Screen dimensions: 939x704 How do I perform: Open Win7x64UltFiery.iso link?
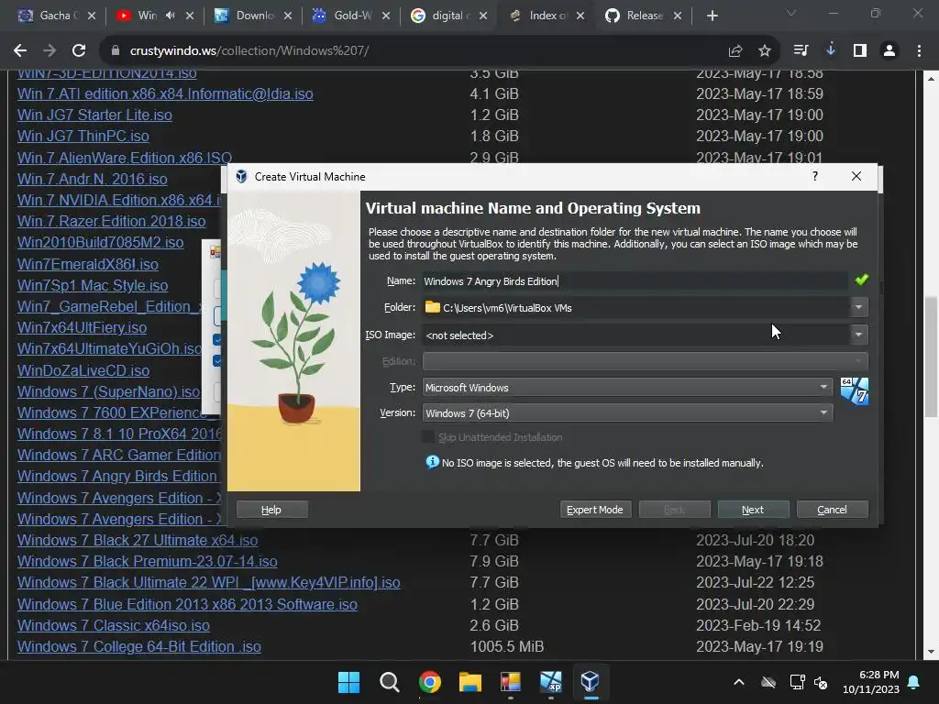coord(82,328)
